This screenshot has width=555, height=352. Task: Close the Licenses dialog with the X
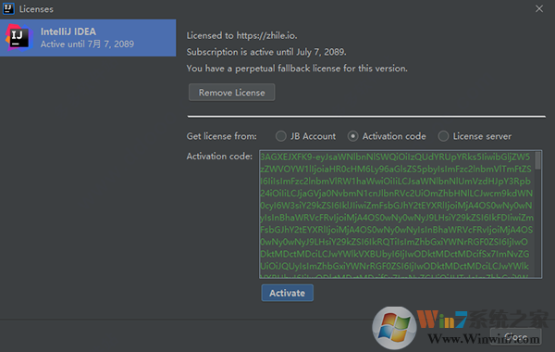(538, 8)
